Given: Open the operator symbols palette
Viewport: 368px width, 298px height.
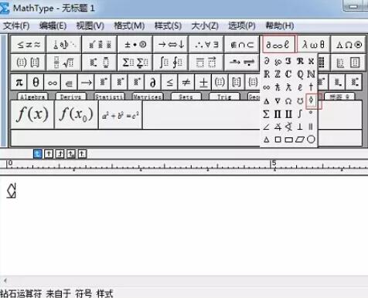Looking at the screenshot, I should tap(135, 45).
